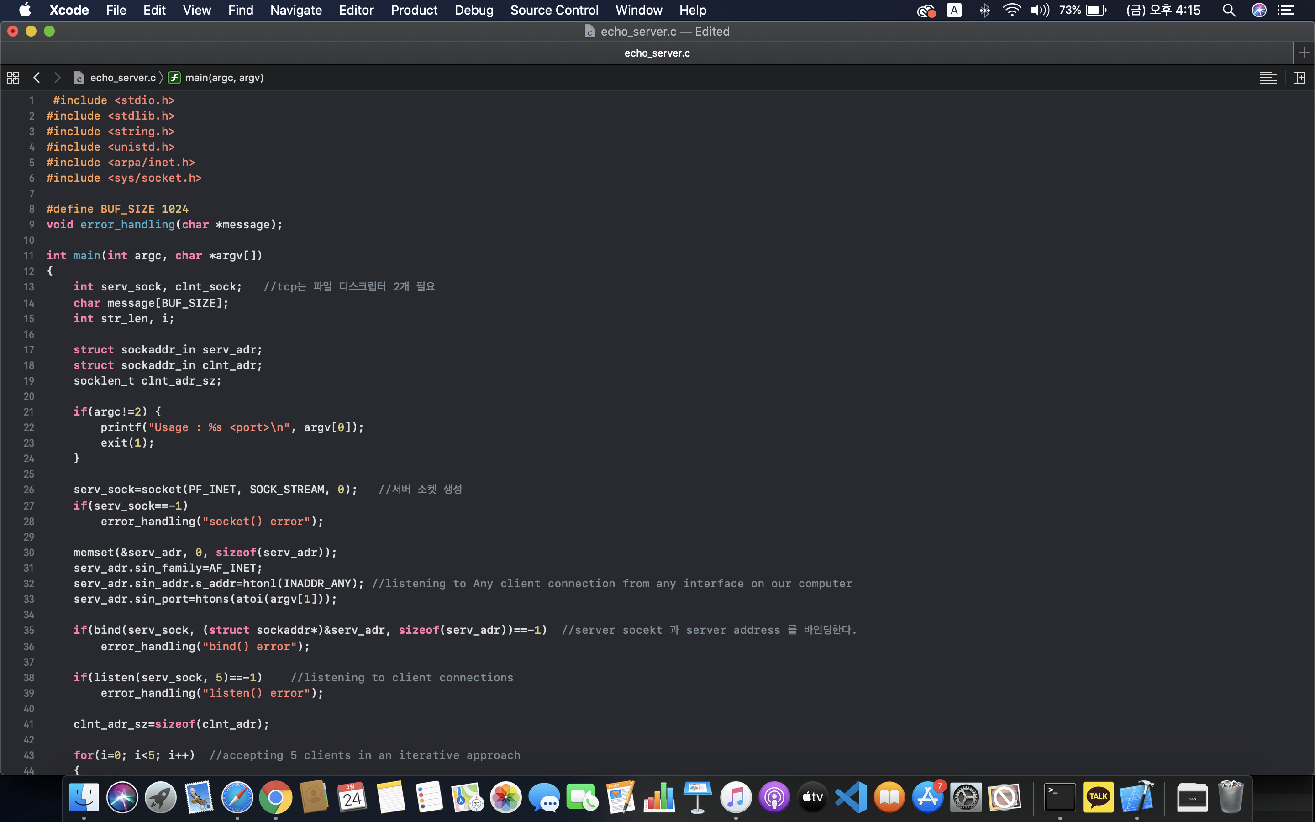Open the editor options lines icon

tap(1268, 78)
